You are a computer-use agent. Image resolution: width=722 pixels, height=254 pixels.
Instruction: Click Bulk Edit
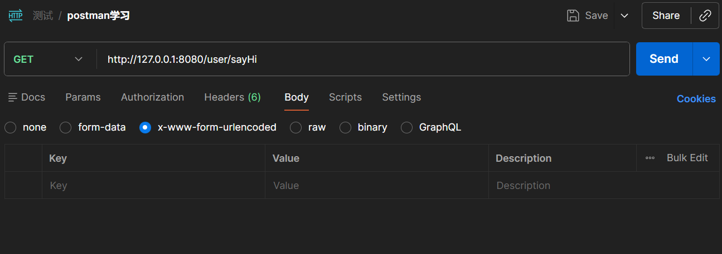coord(687,158)
